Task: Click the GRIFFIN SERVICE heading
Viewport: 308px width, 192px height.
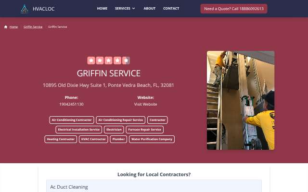Action: click(x=109, y=73)
